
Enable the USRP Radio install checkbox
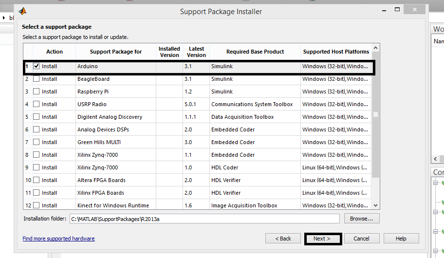36,104
